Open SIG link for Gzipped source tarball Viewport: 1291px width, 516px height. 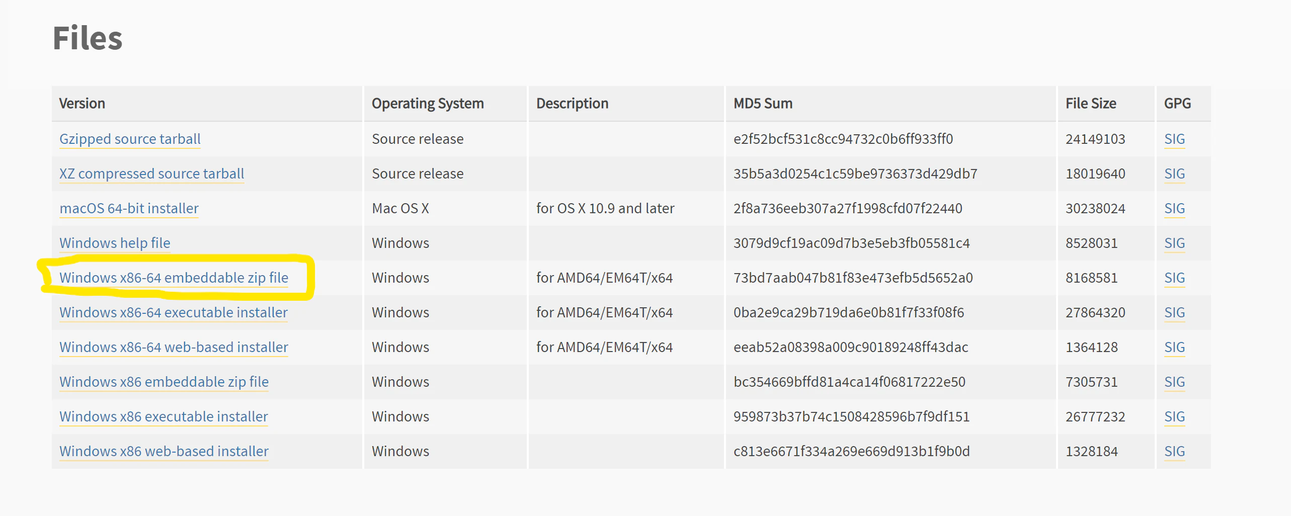pyautogui.click(x=1174, y=139)
